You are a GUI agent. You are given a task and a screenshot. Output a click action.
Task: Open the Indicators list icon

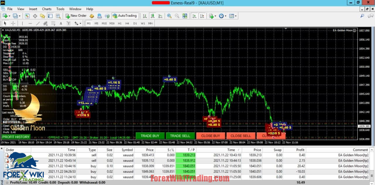click(x=211, y=16)
